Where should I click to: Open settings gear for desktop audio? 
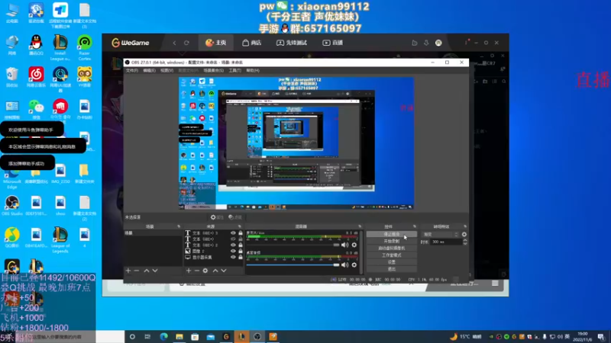point(354,264)
